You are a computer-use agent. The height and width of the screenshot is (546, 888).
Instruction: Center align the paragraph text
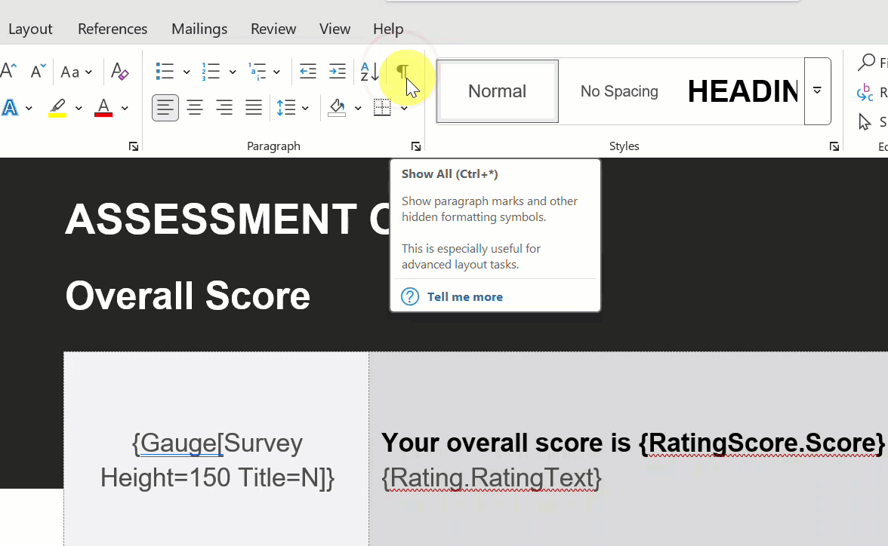click(195, 108)
